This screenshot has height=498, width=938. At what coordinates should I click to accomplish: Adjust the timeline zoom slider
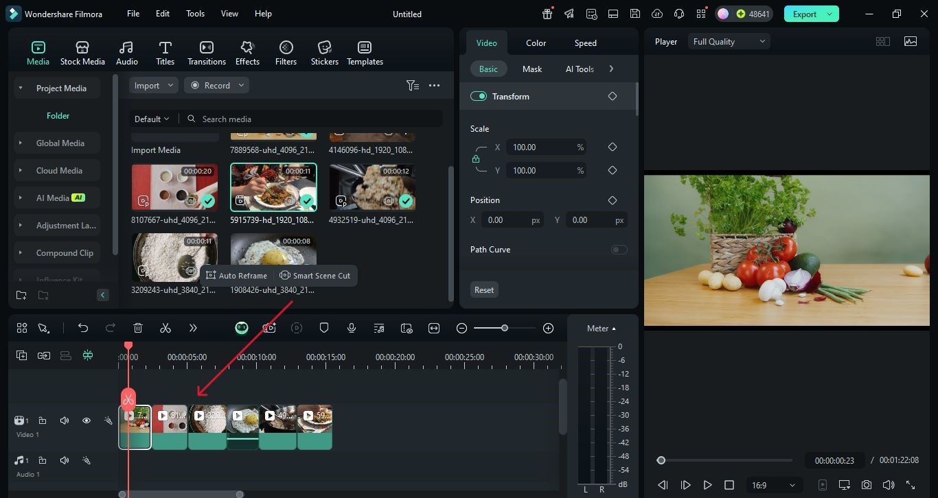[x=505, y=329]
